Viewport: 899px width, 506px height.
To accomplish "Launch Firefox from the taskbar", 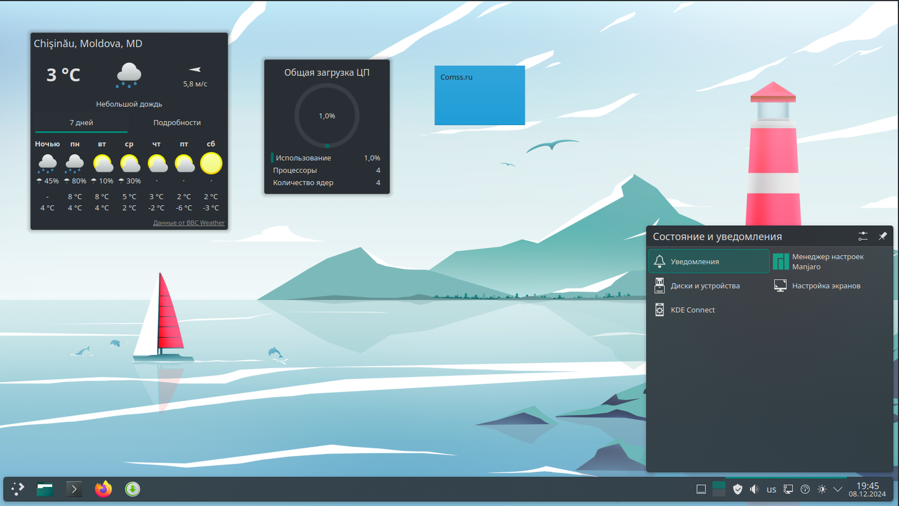I will tap(103, 489).
